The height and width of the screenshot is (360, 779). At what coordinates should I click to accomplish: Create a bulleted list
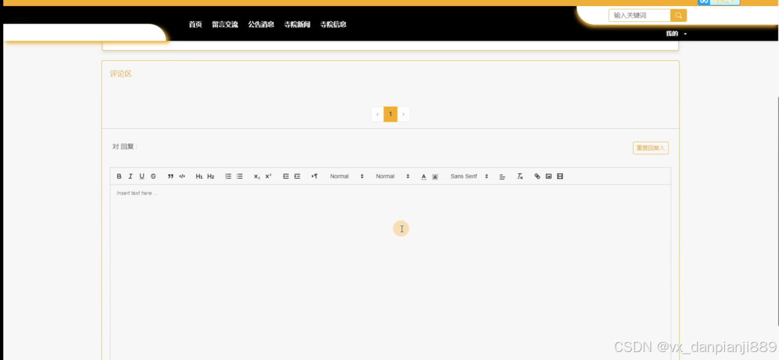(x=239, y=177)
